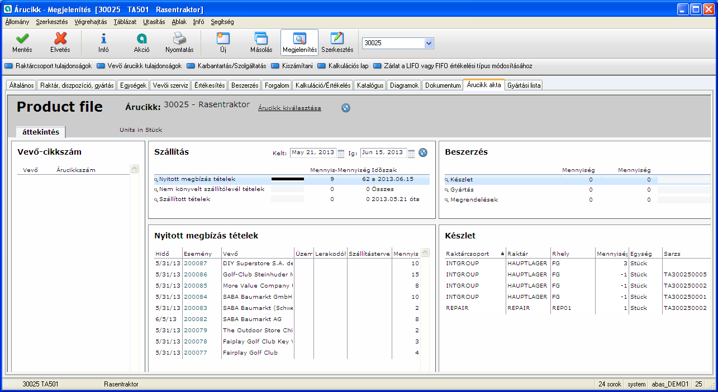
Task: Select the REP01 location cell
Action: coord(573,308)
